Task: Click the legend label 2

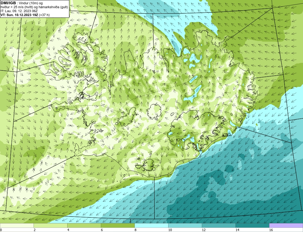Action: (x=35, y=230)
